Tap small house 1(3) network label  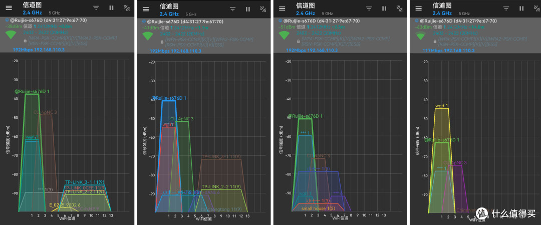(x=318, y=208)
